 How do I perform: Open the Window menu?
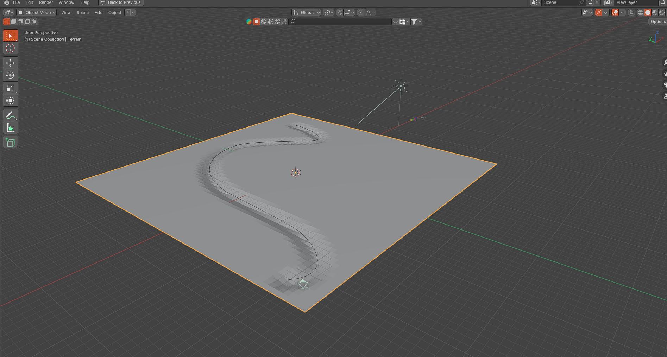(66, 2)
